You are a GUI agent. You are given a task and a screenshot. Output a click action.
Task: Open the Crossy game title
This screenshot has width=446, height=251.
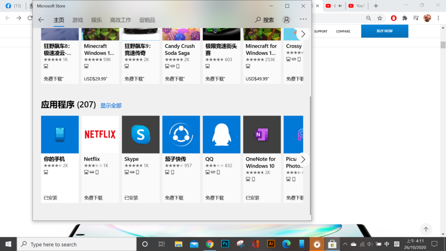coord(294,46)
